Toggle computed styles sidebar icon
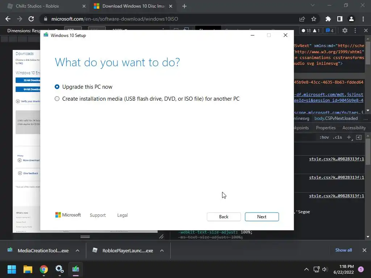The image size is (371, 278). (359, 137)
